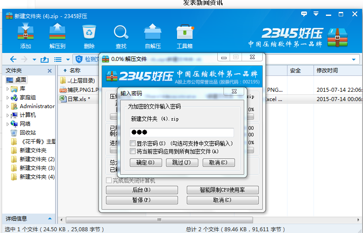Expand the 库 tree node
363x233 pixels.
8,89
